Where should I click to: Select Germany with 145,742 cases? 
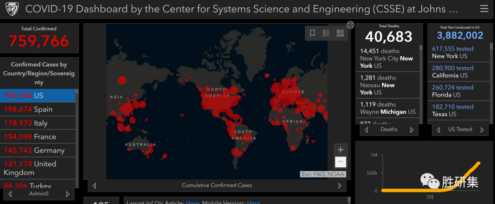38,150
